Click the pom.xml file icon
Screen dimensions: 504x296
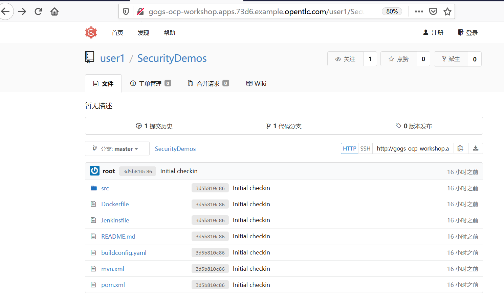coord(93,285)
